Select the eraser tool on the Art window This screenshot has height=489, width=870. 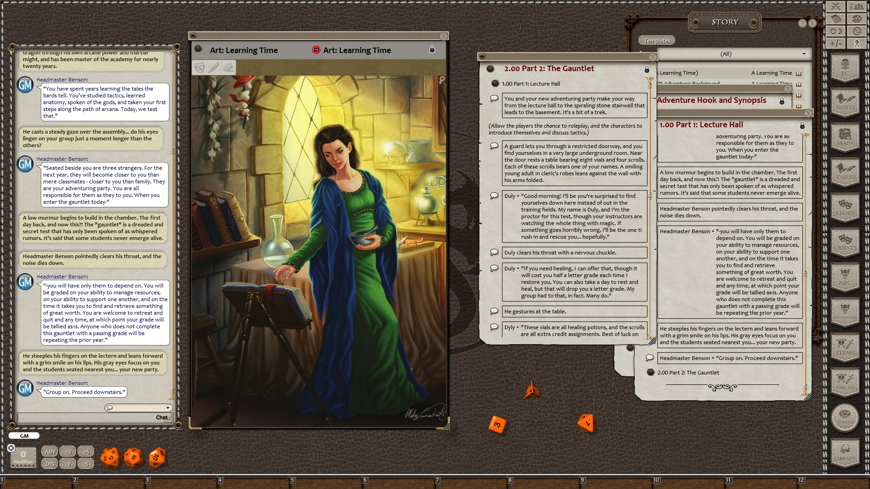point(229,67)
